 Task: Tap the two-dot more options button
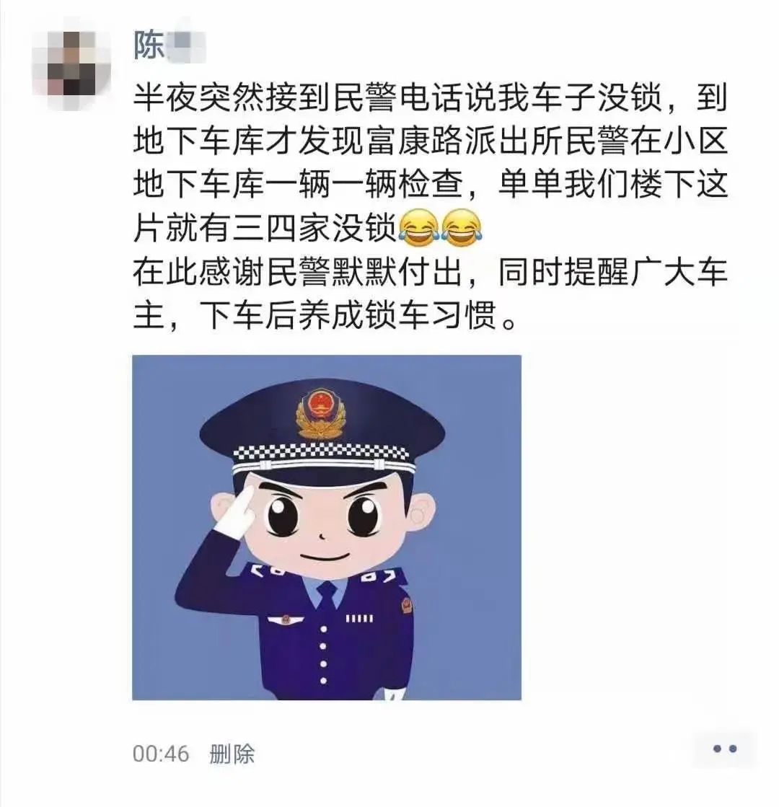[x=724, y=749]
